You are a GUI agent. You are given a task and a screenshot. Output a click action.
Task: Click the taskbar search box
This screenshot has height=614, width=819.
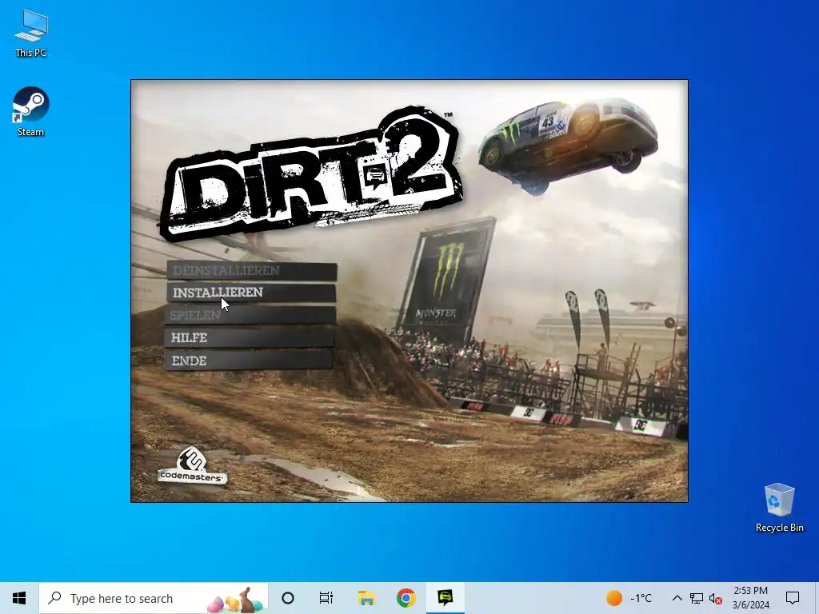[x=154, y=598]
